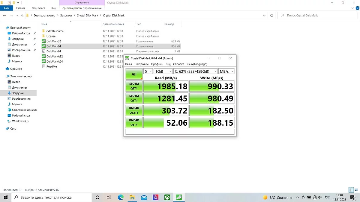Toggle Properties checkmark in quick access toolbar
The image size is (360, 202).
(9, 3)
